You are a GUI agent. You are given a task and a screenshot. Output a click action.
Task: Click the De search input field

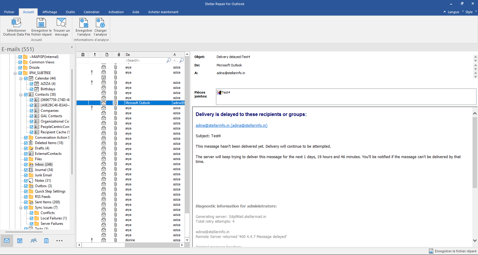(145, 60)
